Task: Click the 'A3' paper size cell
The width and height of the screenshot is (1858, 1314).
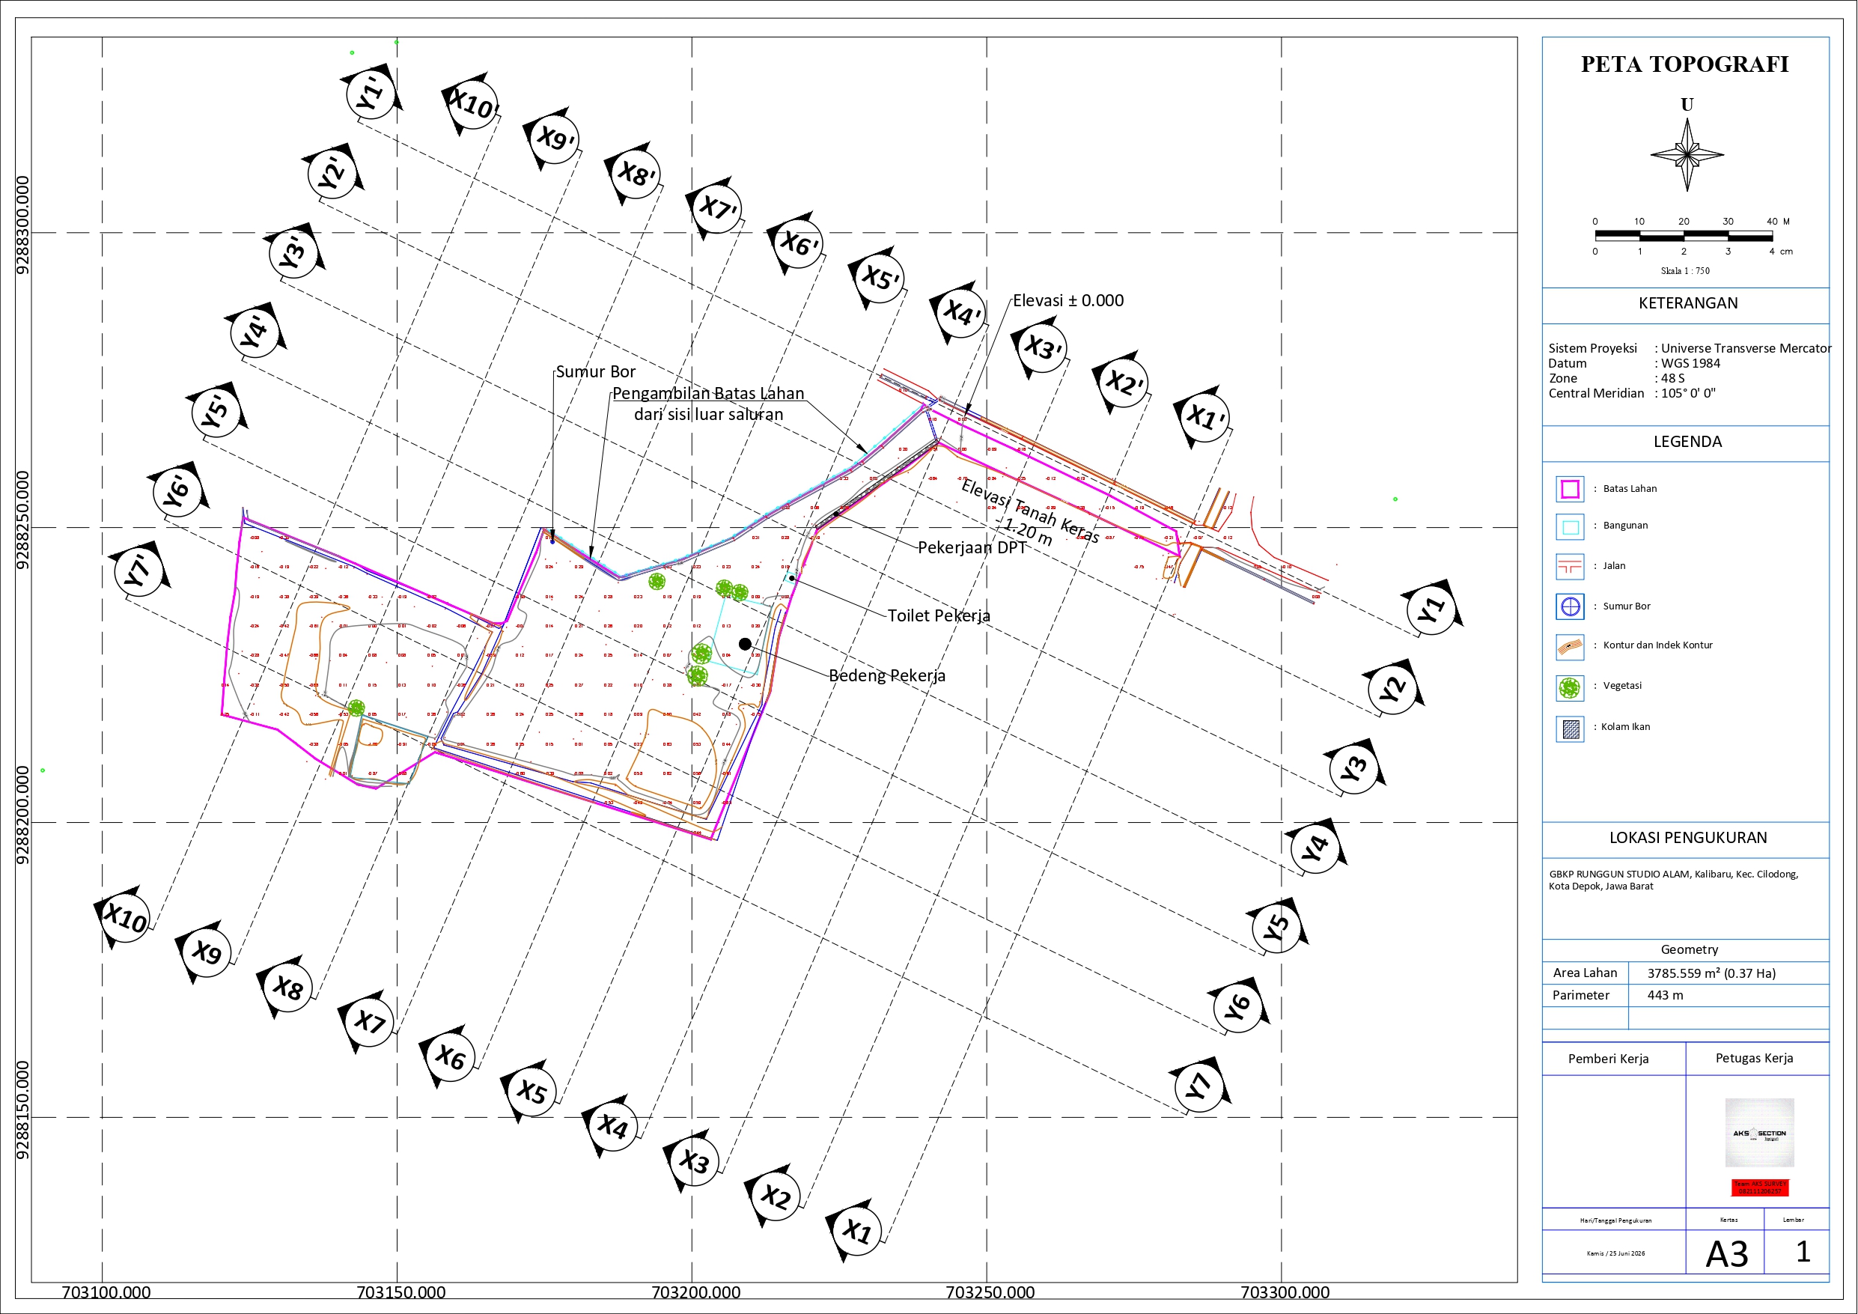Action: [1726, 1253]
